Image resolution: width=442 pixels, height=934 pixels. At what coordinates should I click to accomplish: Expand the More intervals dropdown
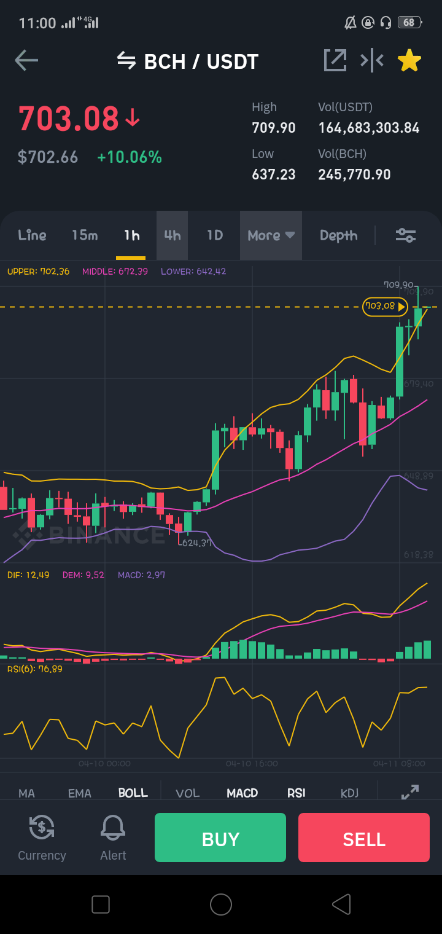pos(271,235)
